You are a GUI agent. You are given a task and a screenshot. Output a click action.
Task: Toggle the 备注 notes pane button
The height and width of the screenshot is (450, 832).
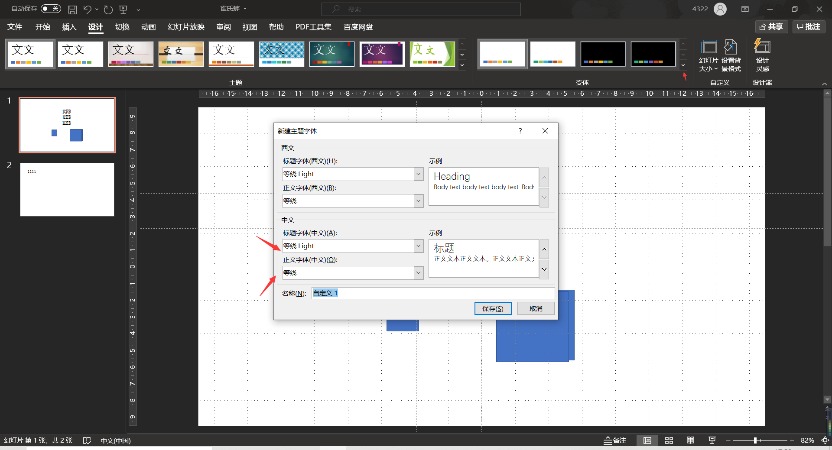point(615,440)
